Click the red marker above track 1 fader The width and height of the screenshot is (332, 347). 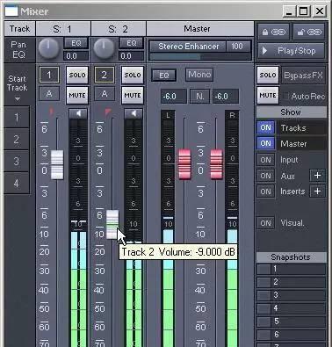click(52, 112)
